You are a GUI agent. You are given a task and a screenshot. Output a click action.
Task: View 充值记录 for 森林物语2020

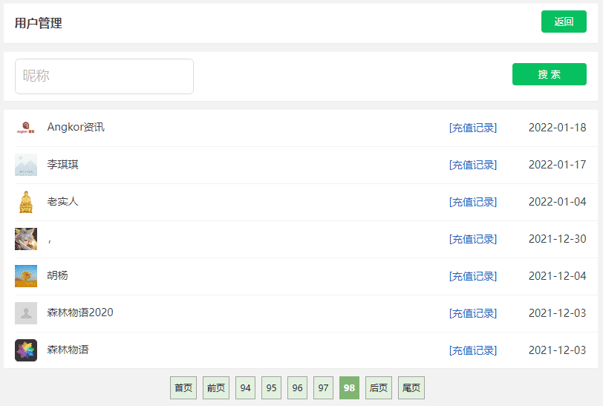[473, 313]
